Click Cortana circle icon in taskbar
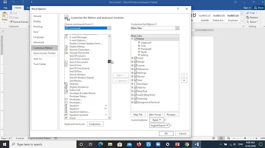 [x=81, y=144]
